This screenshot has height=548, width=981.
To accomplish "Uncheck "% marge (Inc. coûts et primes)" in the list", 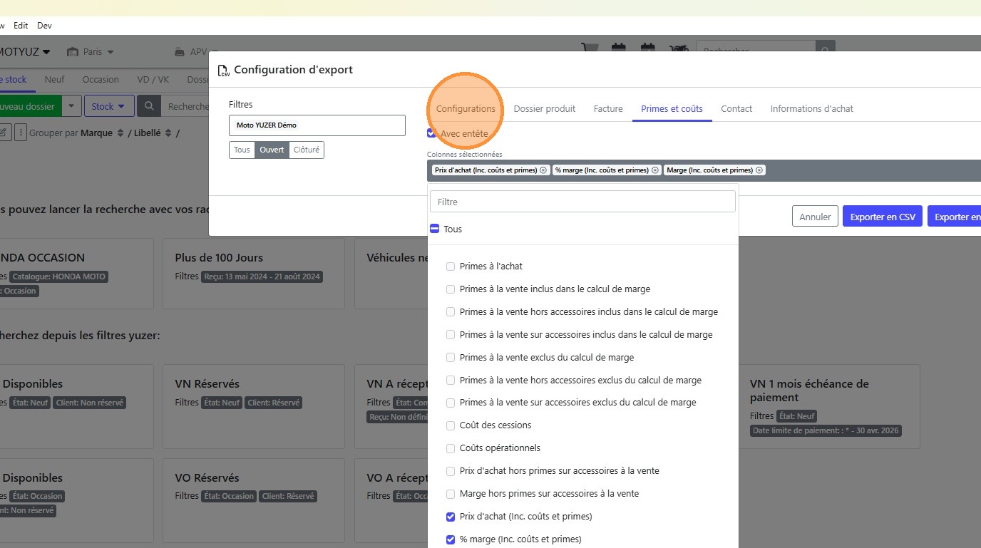I will (451, 539).
